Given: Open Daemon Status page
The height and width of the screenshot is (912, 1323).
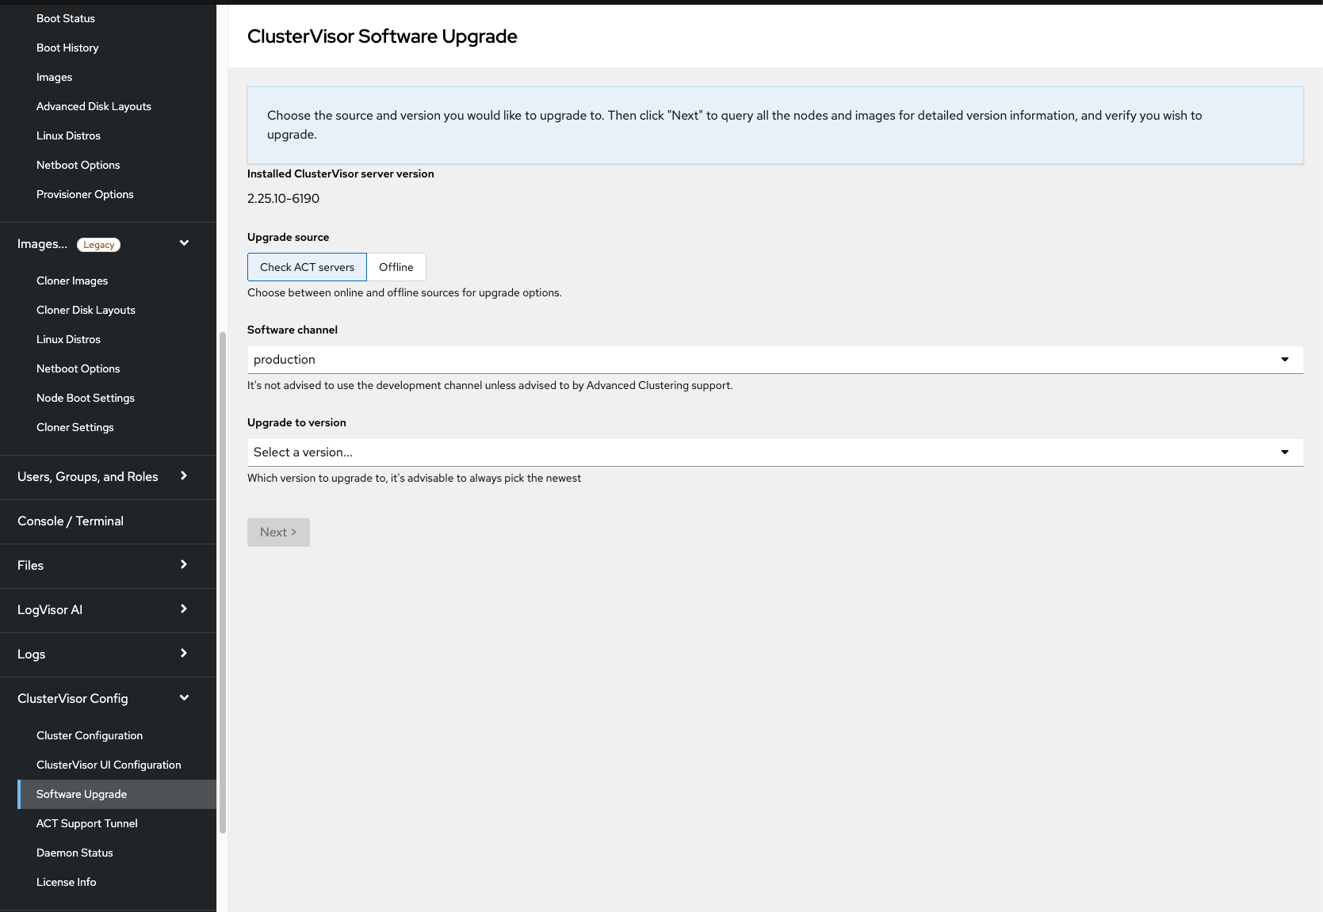Looking at the screenshot, I should tap(75, 853).
